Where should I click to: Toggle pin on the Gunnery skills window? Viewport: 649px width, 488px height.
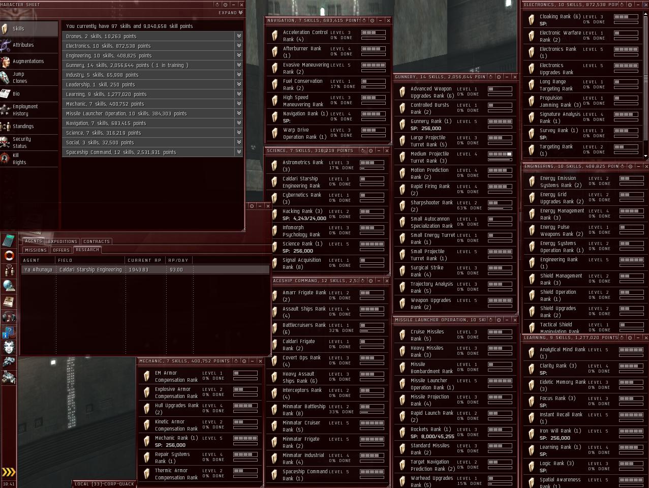tap(499, 77)
